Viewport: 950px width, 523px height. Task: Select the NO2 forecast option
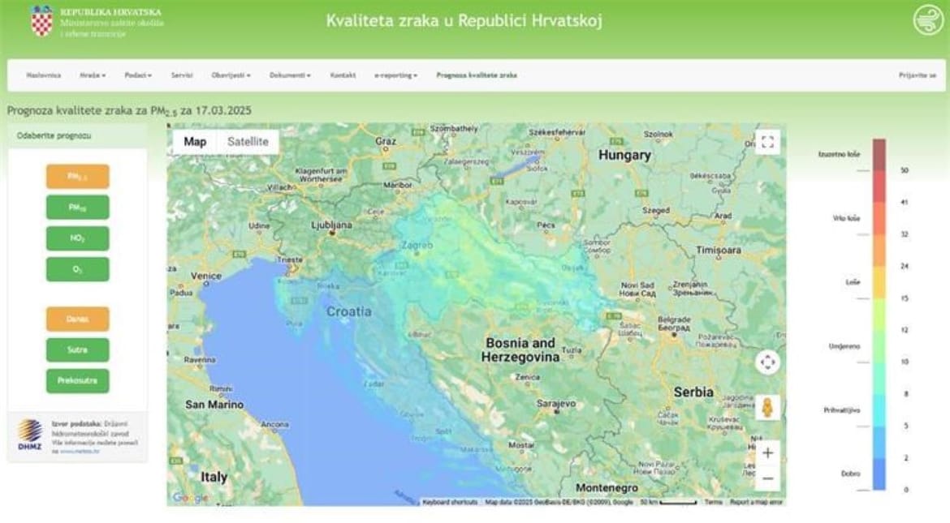pos(77,238)
